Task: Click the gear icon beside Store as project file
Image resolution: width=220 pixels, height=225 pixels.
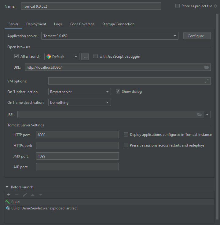Action: pos(215,6)
